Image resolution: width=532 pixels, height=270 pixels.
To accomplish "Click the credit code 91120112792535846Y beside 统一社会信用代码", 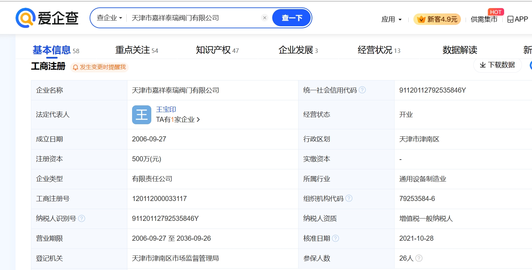I will (433, 90).
